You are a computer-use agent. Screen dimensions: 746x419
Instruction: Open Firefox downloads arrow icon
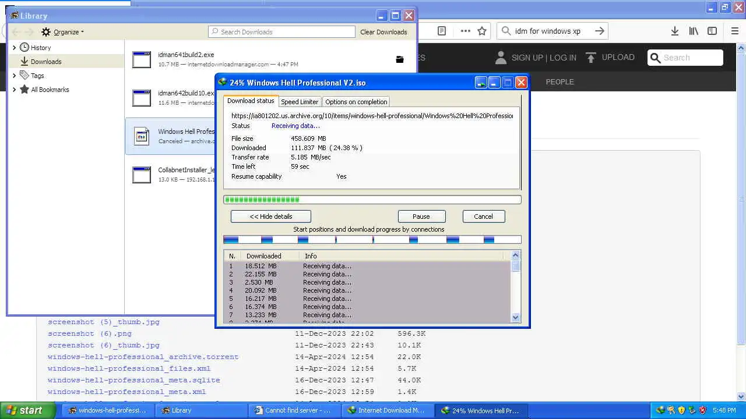[674, 31]
